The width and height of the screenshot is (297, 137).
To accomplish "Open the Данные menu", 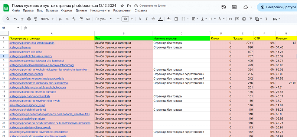I will click(81, 11).
